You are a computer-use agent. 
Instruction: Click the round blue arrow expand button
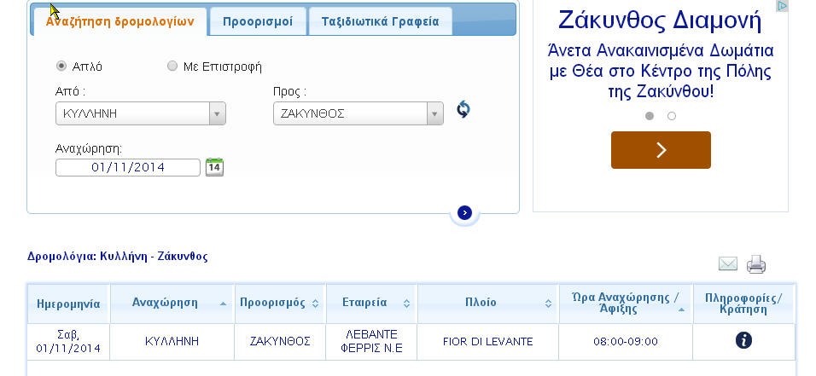(464, 213)
